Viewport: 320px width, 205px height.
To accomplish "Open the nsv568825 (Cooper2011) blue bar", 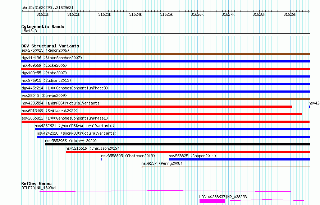I will point(239,159).
